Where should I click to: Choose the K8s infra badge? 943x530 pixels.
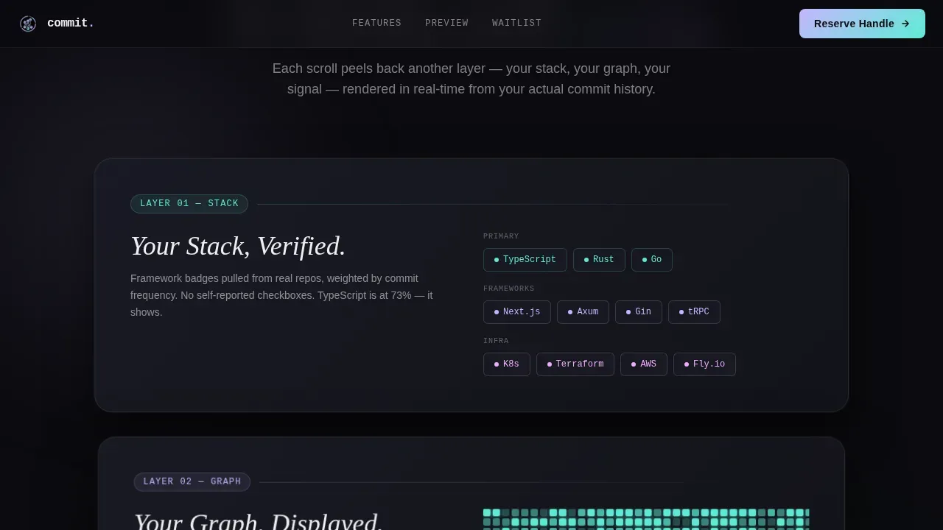507,364
